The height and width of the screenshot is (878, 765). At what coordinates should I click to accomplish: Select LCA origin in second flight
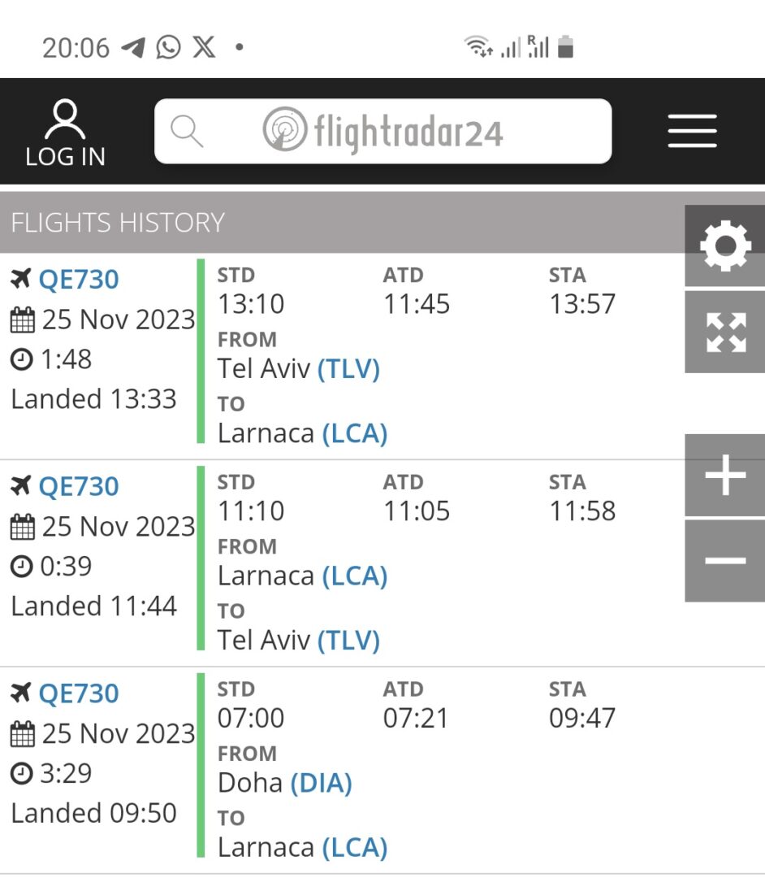tap(355, 576)
